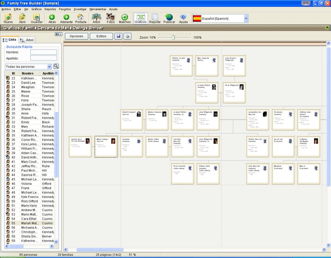Open the Español language dropdown
The height and width of the screenshot is (258, 331).
pos(246,18)
